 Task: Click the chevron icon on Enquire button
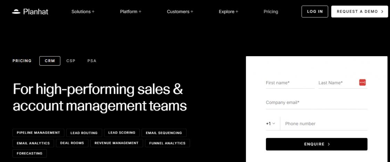(329, 144)
